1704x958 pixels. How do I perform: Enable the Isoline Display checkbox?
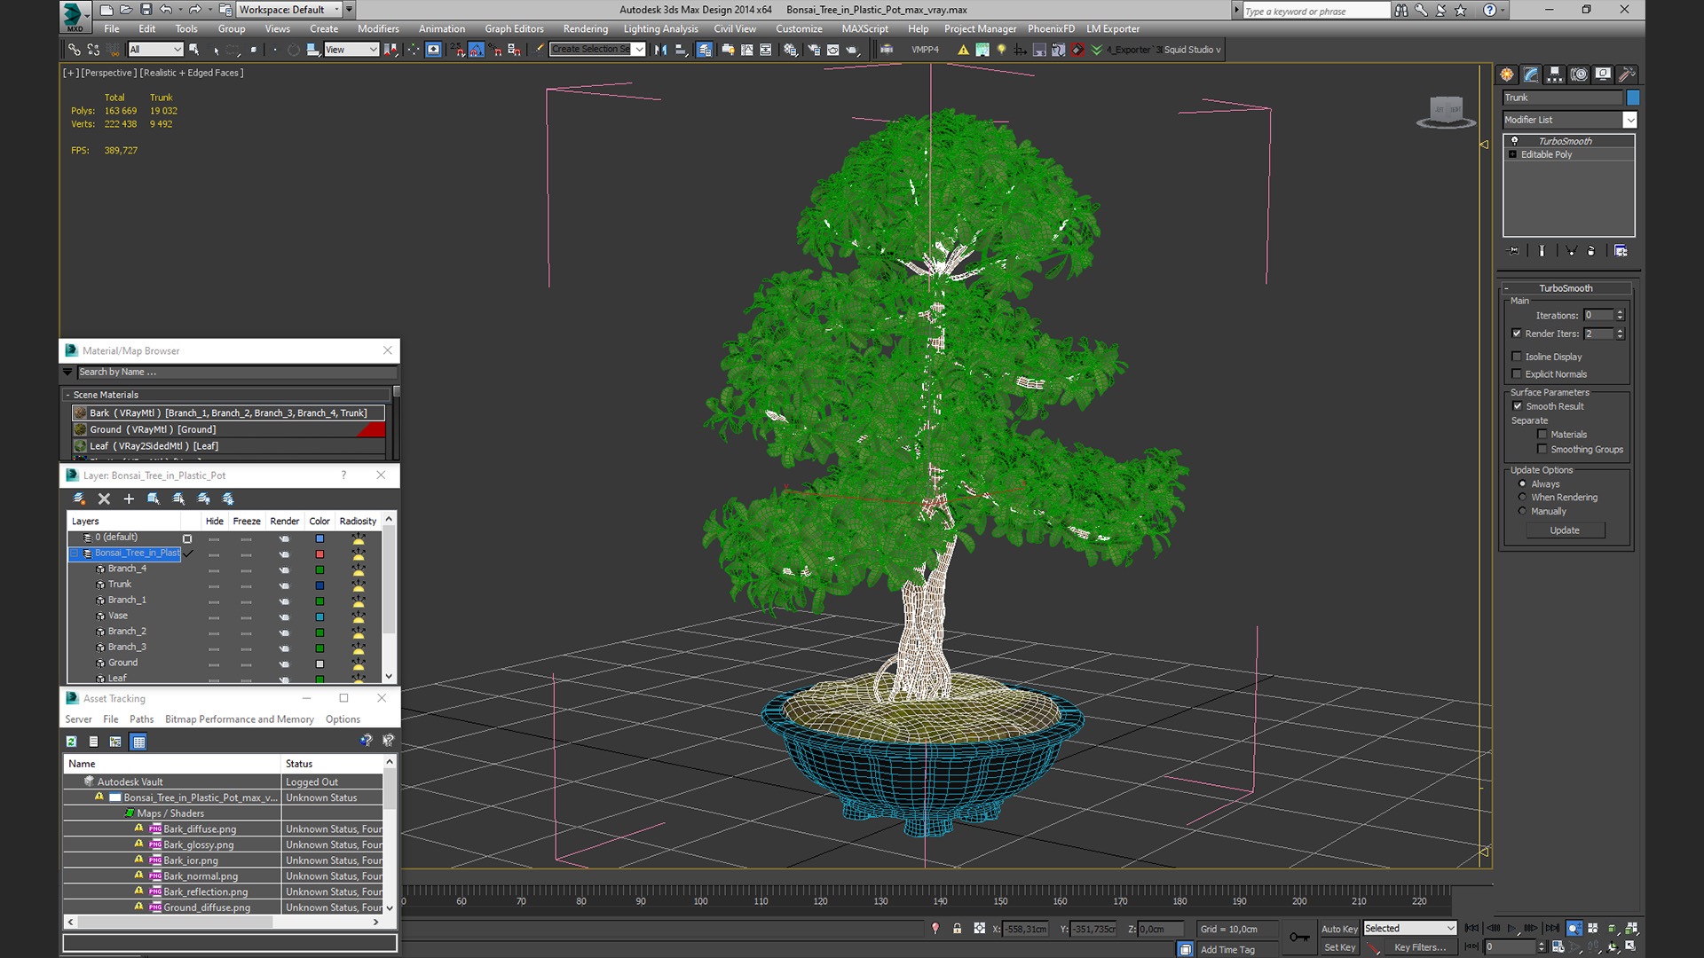coord(1517,357)
